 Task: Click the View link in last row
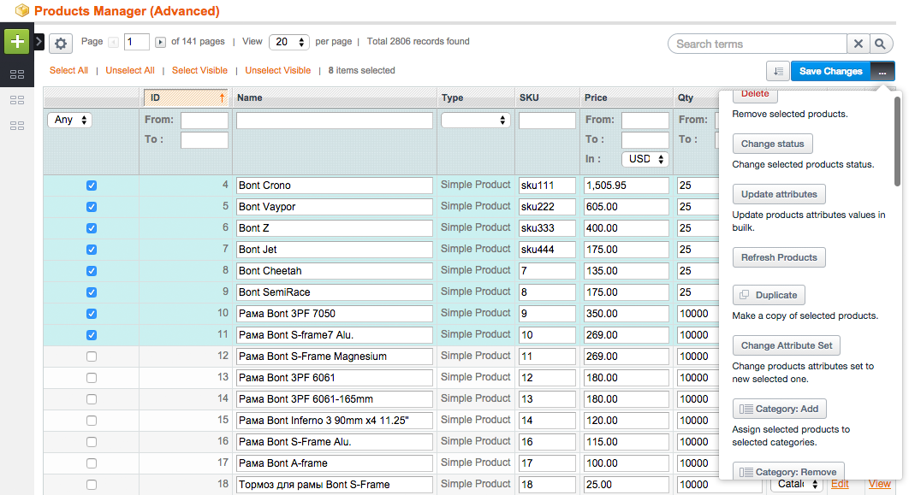tap(879, 484)
